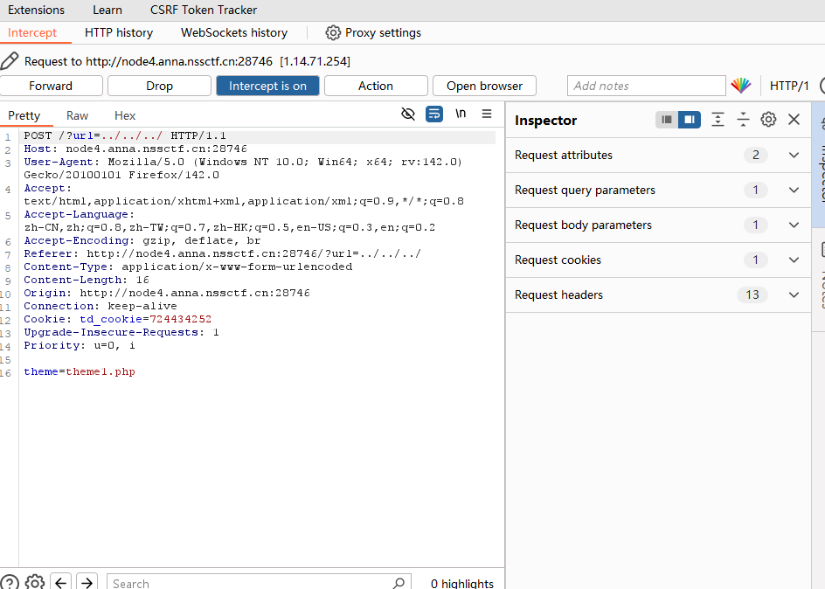The image size is (825, 589).
Task: Close the Inspector panel
Action: (x=794, y=120)
